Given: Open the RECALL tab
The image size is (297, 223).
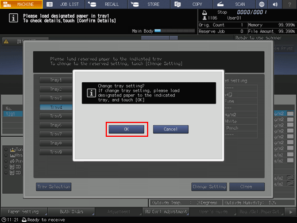Looking at the screenshot, I should point(106,4).
